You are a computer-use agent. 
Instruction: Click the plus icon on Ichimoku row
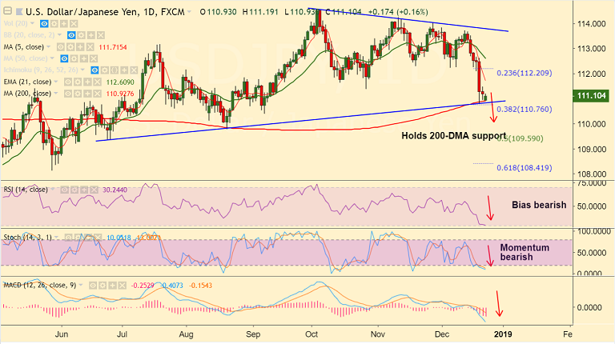[124, 70]
